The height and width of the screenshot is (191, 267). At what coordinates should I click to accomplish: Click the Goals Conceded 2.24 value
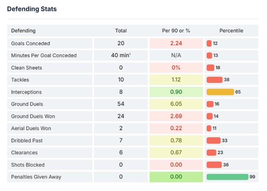(x=176, y=43)
